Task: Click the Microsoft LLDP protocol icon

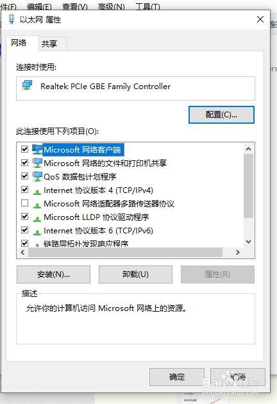Action: (37, 219)
